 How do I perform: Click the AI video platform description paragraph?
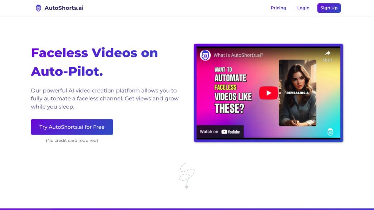point(105,98)
